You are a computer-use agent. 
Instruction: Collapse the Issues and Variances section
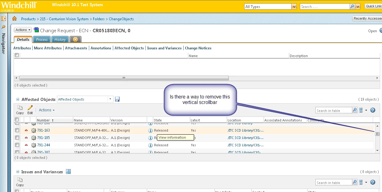tap(18, 172)
